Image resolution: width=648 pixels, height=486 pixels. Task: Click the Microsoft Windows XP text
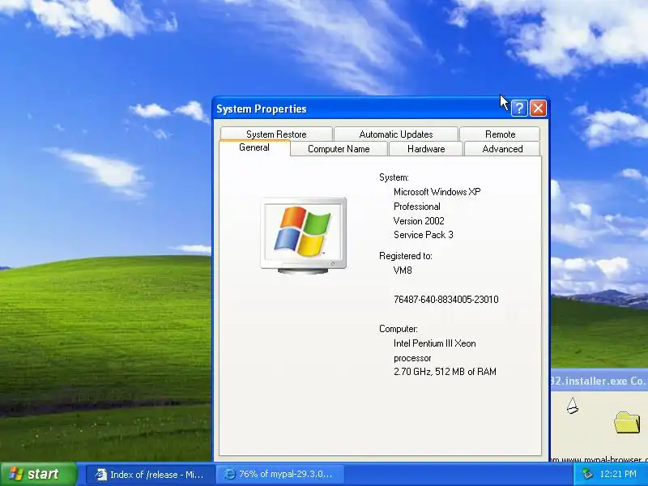click(437, 192)
